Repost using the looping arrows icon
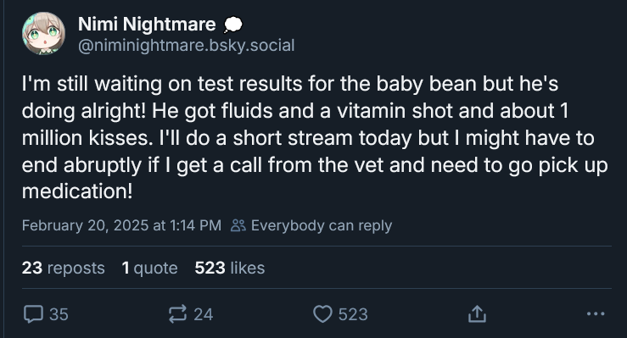The height and width of the screenshot is (338, 627). 177,314
